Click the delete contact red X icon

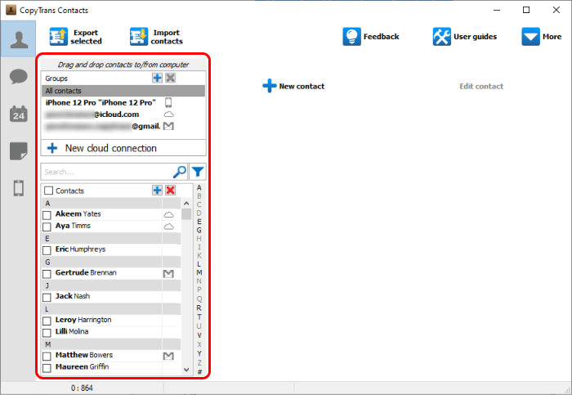click(x=170, y=191)
